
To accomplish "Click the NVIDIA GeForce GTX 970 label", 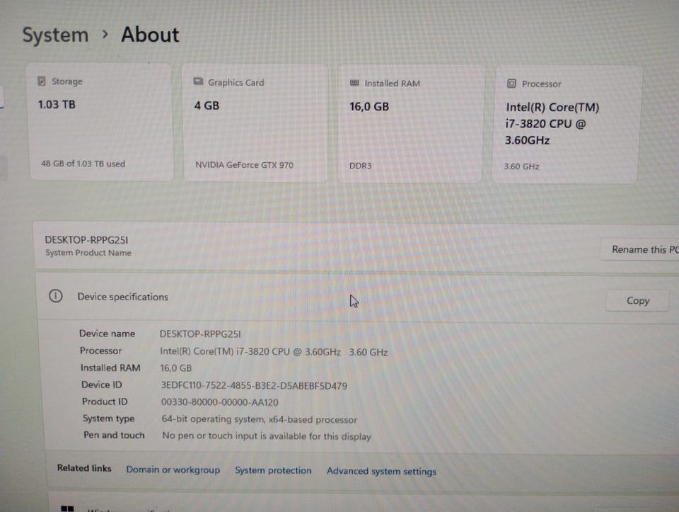I will pos(244,165).
